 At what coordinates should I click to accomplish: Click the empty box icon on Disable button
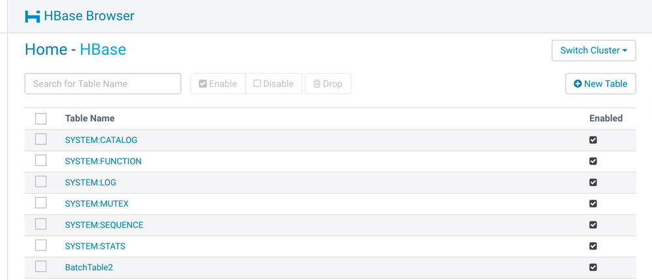(x=257, y=84)
